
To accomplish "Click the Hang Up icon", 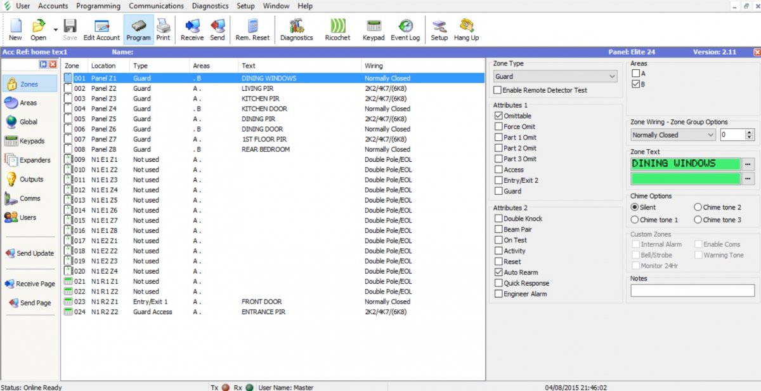I will pos(466,30).
